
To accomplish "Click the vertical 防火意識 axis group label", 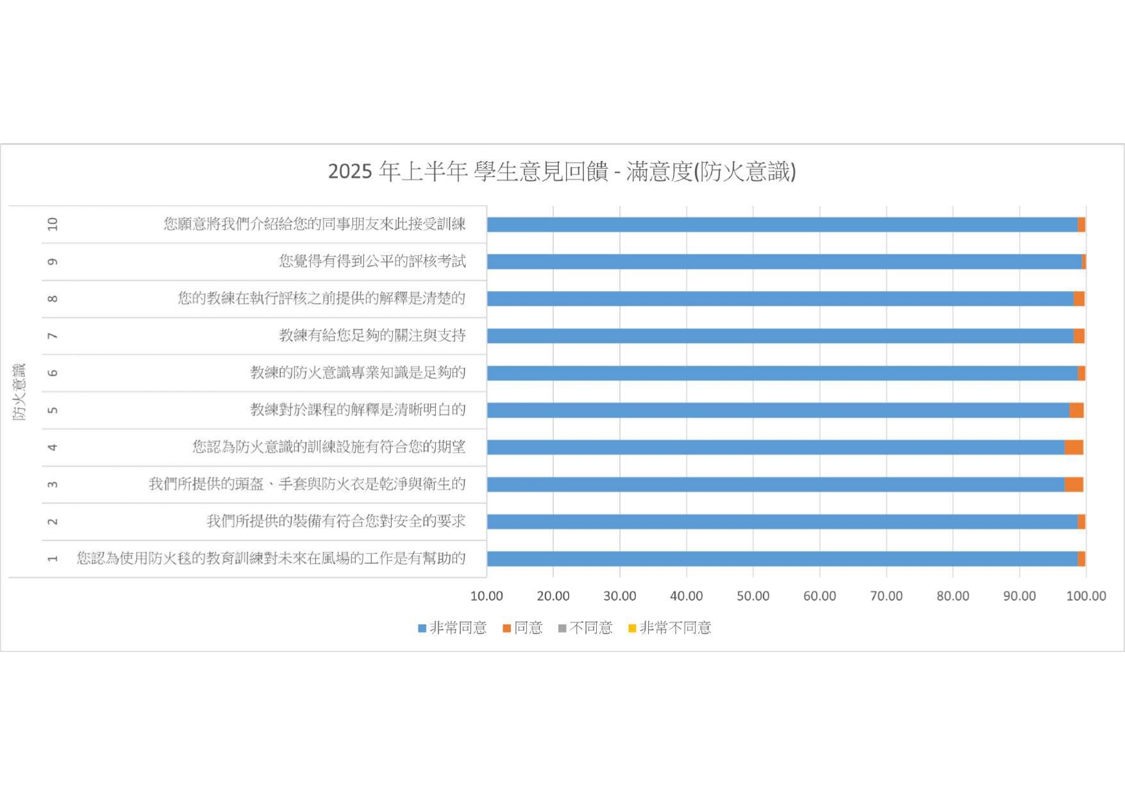I will pyautogui.click(x=19, y=392).
